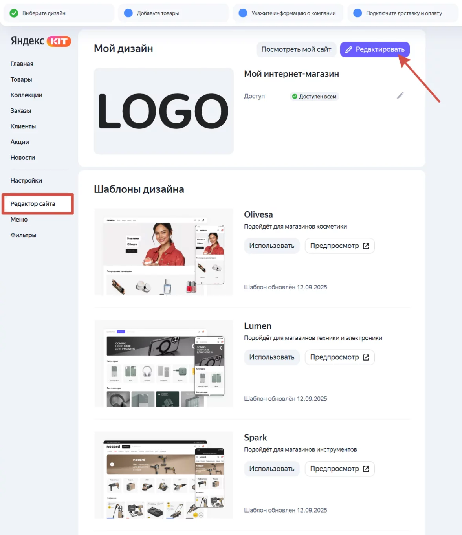Click the Lumen template name

[x=258, y=326]
